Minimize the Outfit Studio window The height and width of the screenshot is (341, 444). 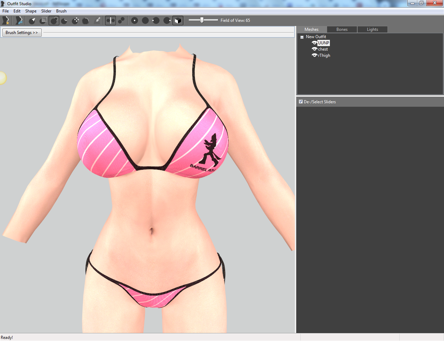412,3
